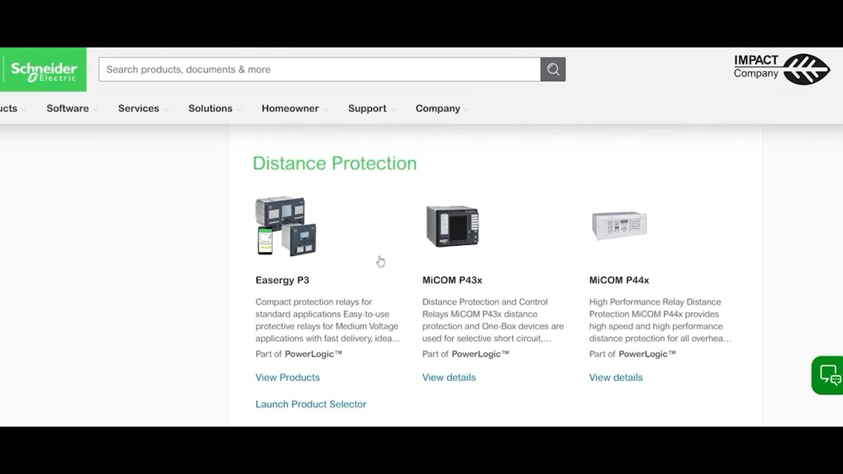This screenshot has width=843, height=474.
Task: Click PowerLogic under MiCOM P43x
Action: click(481, 354)
